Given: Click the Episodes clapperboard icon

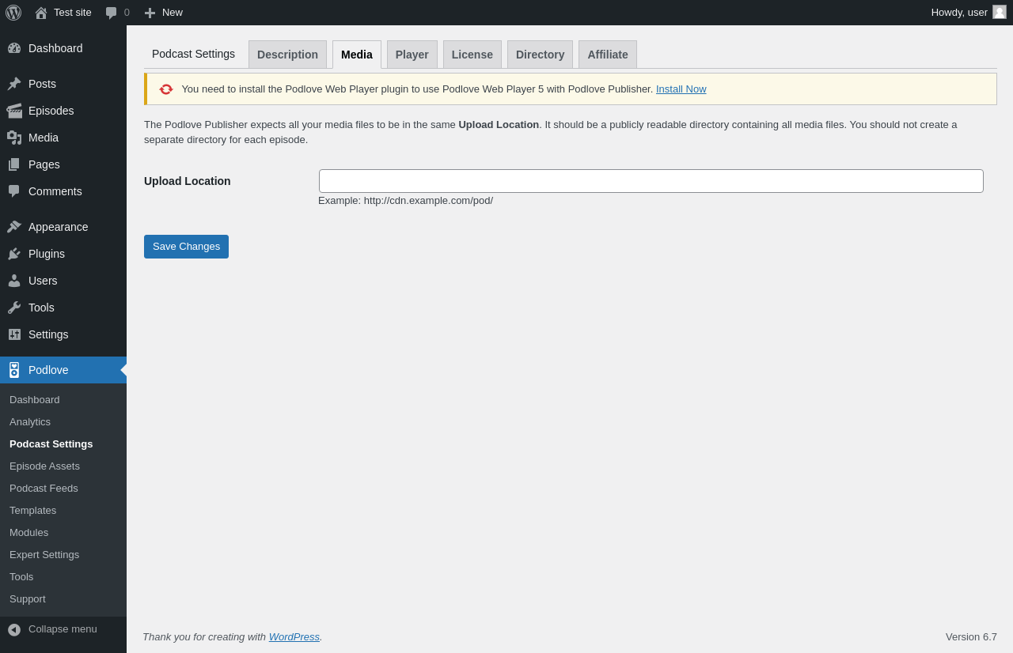Looking at the screenshot, I should (14, 111).
